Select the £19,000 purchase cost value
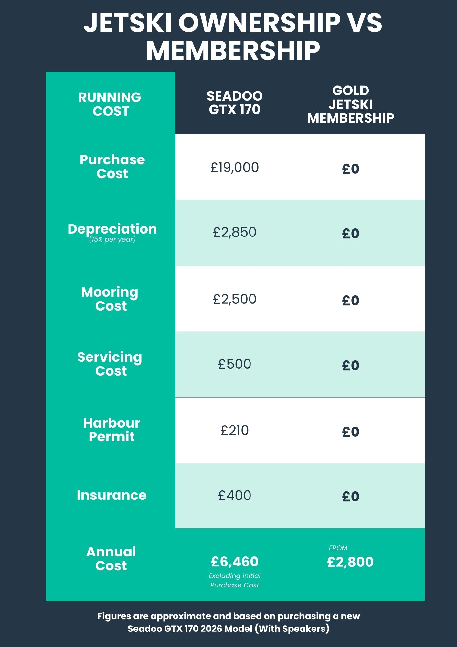The width and height of the screenshot is (457, 647). (235, 168)
